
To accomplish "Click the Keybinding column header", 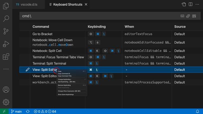I will click(97, 27).
